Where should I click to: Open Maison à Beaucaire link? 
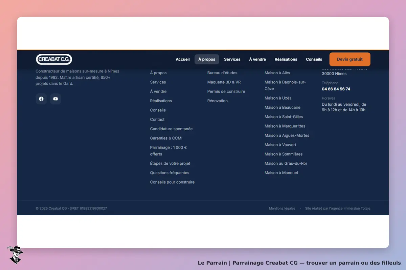[283, 107]
